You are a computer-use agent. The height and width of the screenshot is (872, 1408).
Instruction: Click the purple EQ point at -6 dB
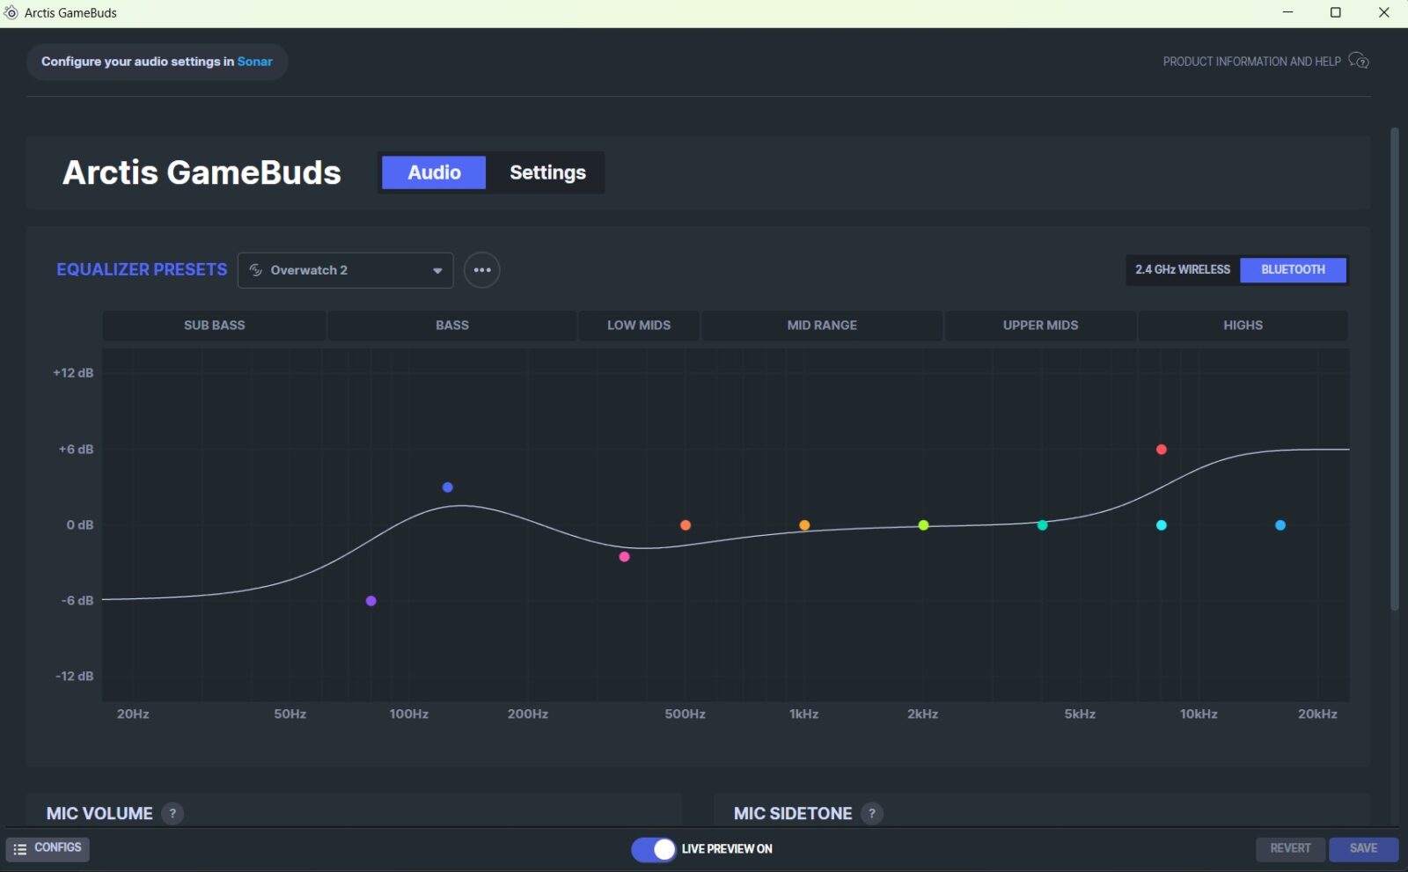click(x=371, y=601)
